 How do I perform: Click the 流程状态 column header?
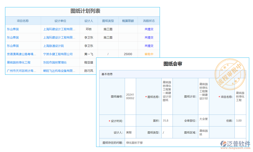point(149,21)
